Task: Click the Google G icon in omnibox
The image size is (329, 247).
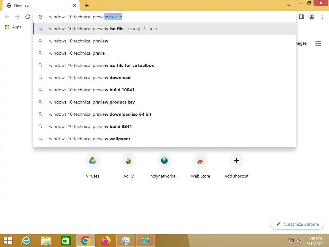Action: click(40, 17)
